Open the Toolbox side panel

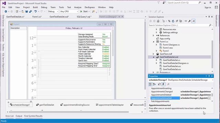(x=3, y=47)
